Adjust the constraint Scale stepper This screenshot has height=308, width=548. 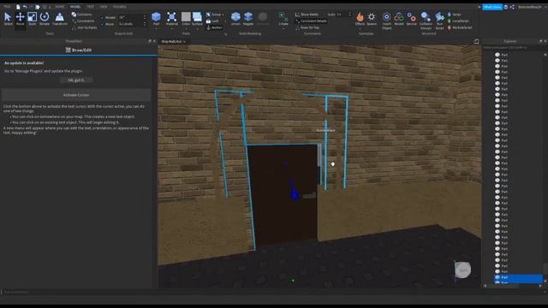pos(349,15)
